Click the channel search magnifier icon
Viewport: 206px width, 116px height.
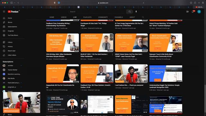point(143,17)
